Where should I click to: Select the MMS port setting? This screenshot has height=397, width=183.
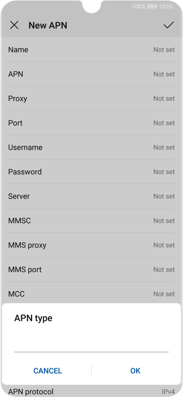pos(91,270)
